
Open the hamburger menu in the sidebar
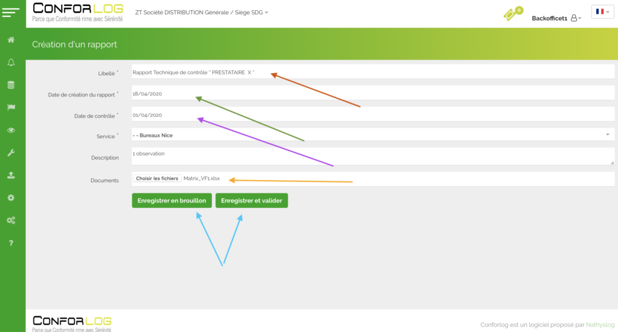pos(11,12)
